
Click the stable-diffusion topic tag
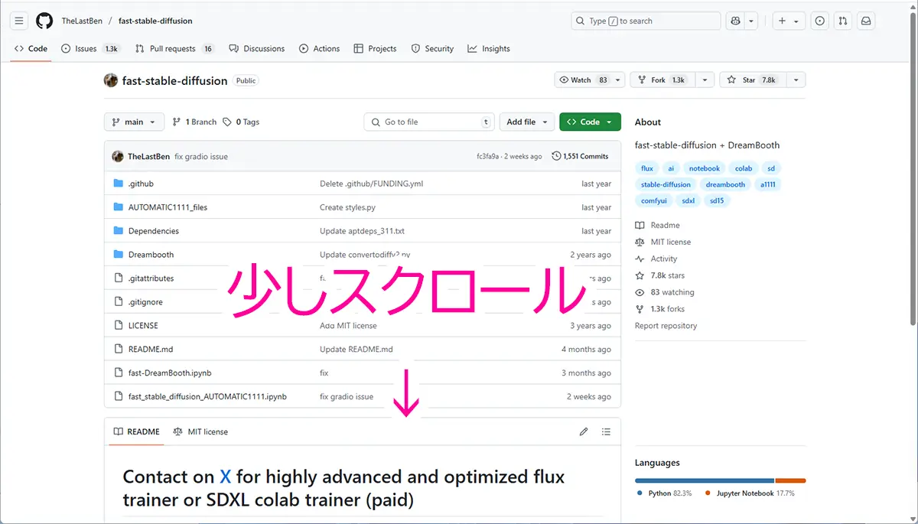666,184
